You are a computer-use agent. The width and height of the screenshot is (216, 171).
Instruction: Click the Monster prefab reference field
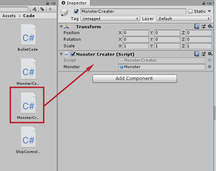162,67
